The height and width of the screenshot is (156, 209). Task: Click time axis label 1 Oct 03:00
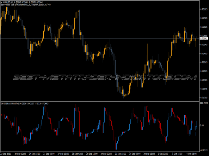coord(163,154)
